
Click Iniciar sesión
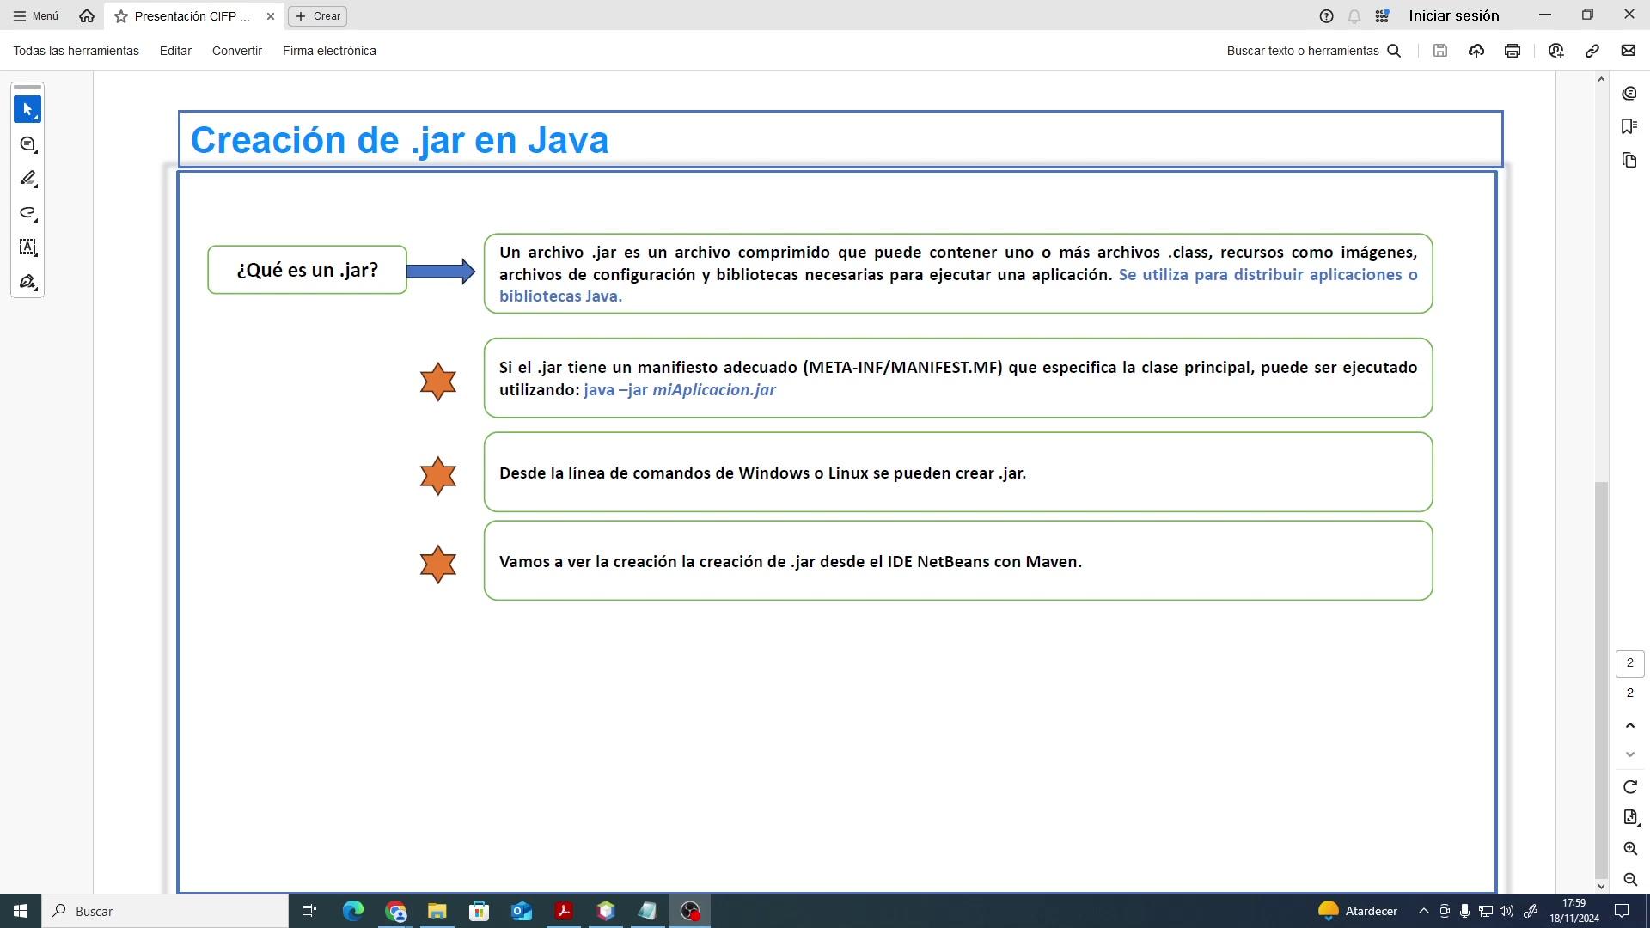[x=1453, y=15]
